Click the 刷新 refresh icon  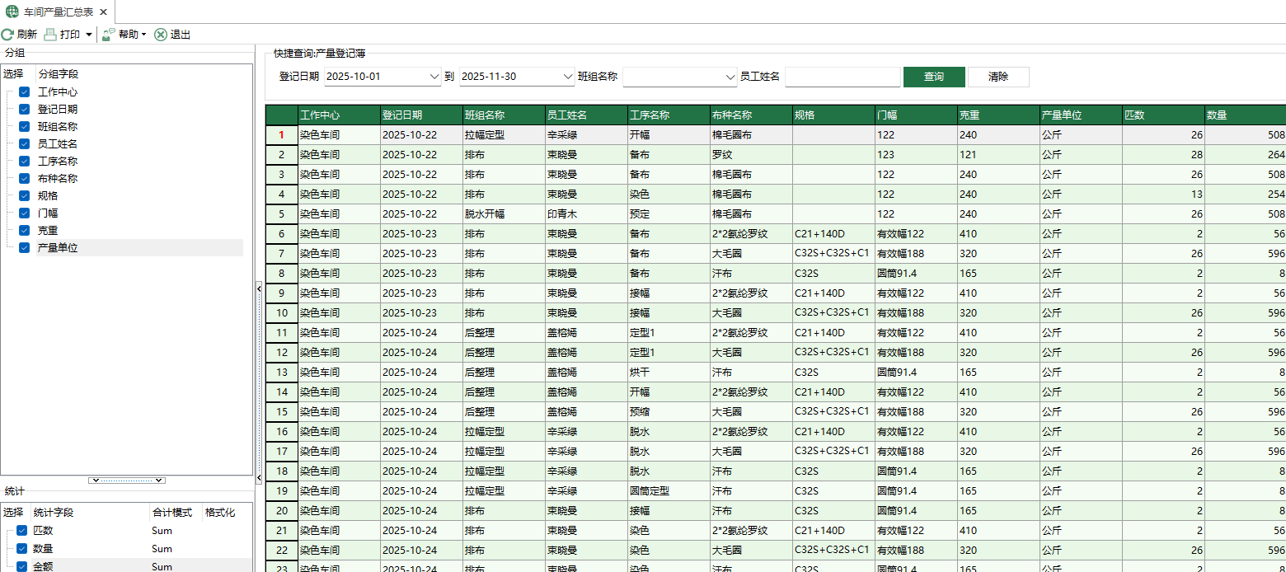pos(8,34)
